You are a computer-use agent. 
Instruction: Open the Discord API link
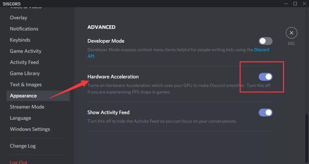pyautogui.click(x=262, y=50)
